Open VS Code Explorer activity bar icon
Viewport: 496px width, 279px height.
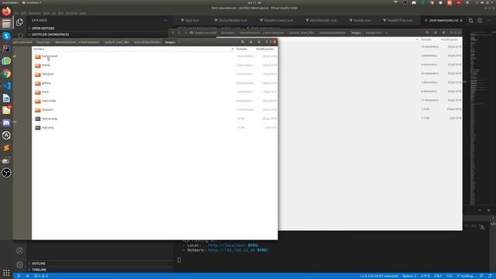pyautogui.click(x=19, y=22)
